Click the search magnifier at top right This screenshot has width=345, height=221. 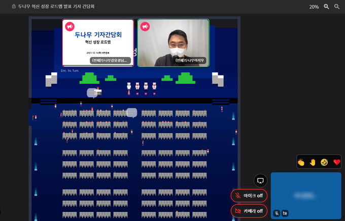(337, 7)
